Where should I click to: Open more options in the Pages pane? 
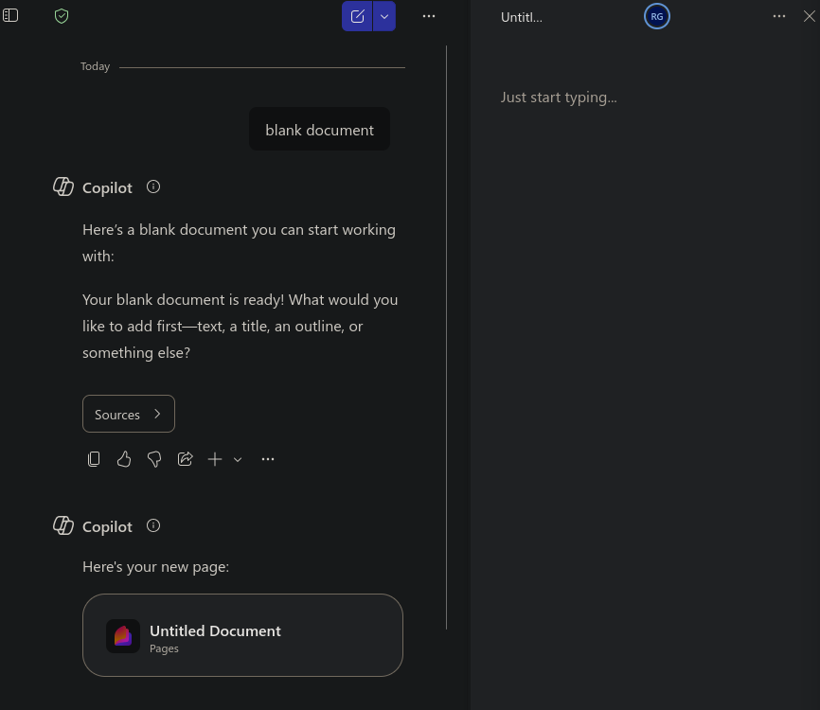pos(779,15)
